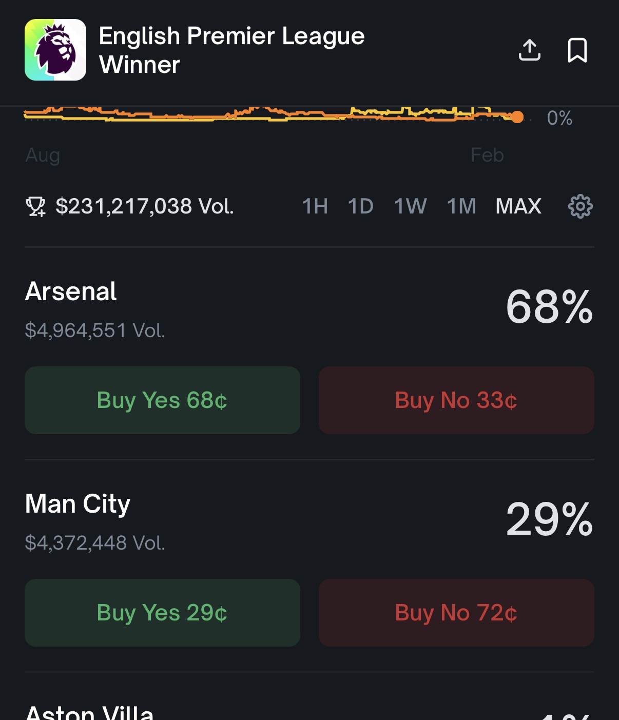Tap the share upload icon
Viewport: 619px width, 720px height.
(x=529, y=50)
